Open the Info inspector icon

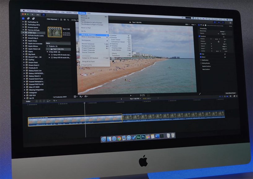(x=205, y=25)
